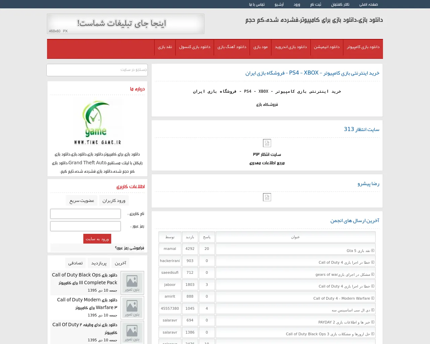Click the فروشگاه بازی link
This screenshot has height=344, width=430.
[267, 104]
